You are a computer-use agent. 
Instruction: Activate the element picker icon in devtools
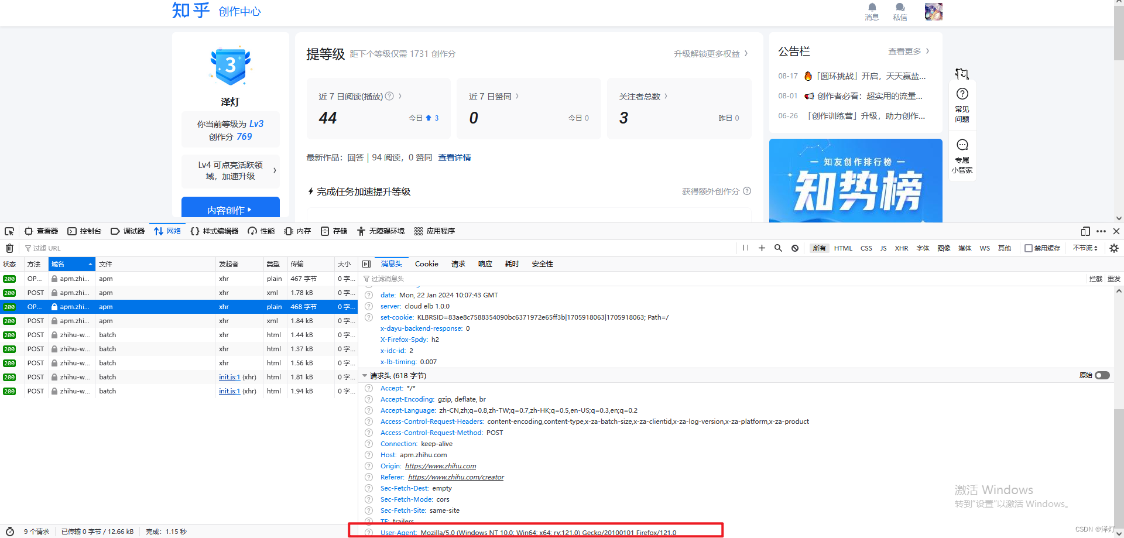[x=9, y=231]
